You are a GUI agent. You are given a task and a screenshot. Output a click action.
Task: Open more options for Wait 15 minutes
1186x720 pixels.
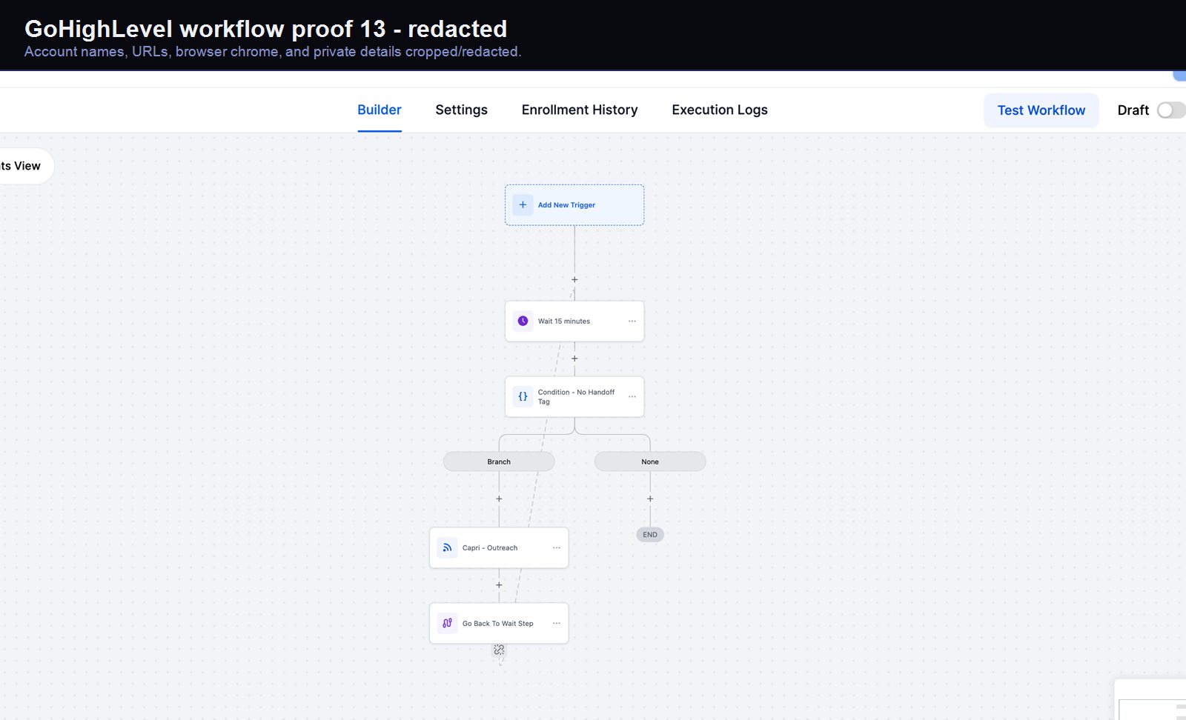point(632,321)
